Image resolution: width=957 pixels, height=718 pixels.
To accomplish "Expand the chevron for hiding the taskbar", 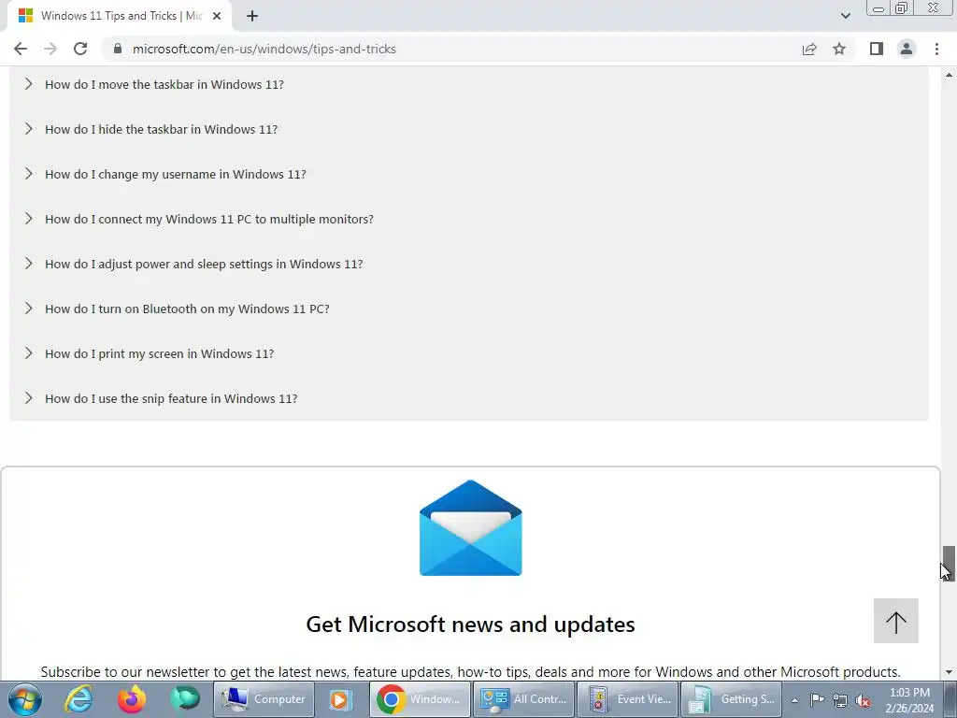I will [x=29, y=129].
